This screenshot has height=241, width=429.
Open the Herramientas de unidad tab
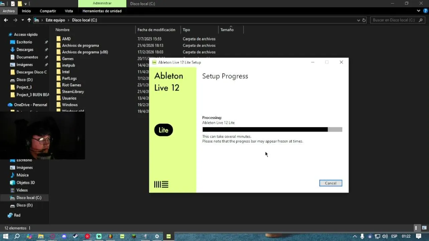pos(102,11)
